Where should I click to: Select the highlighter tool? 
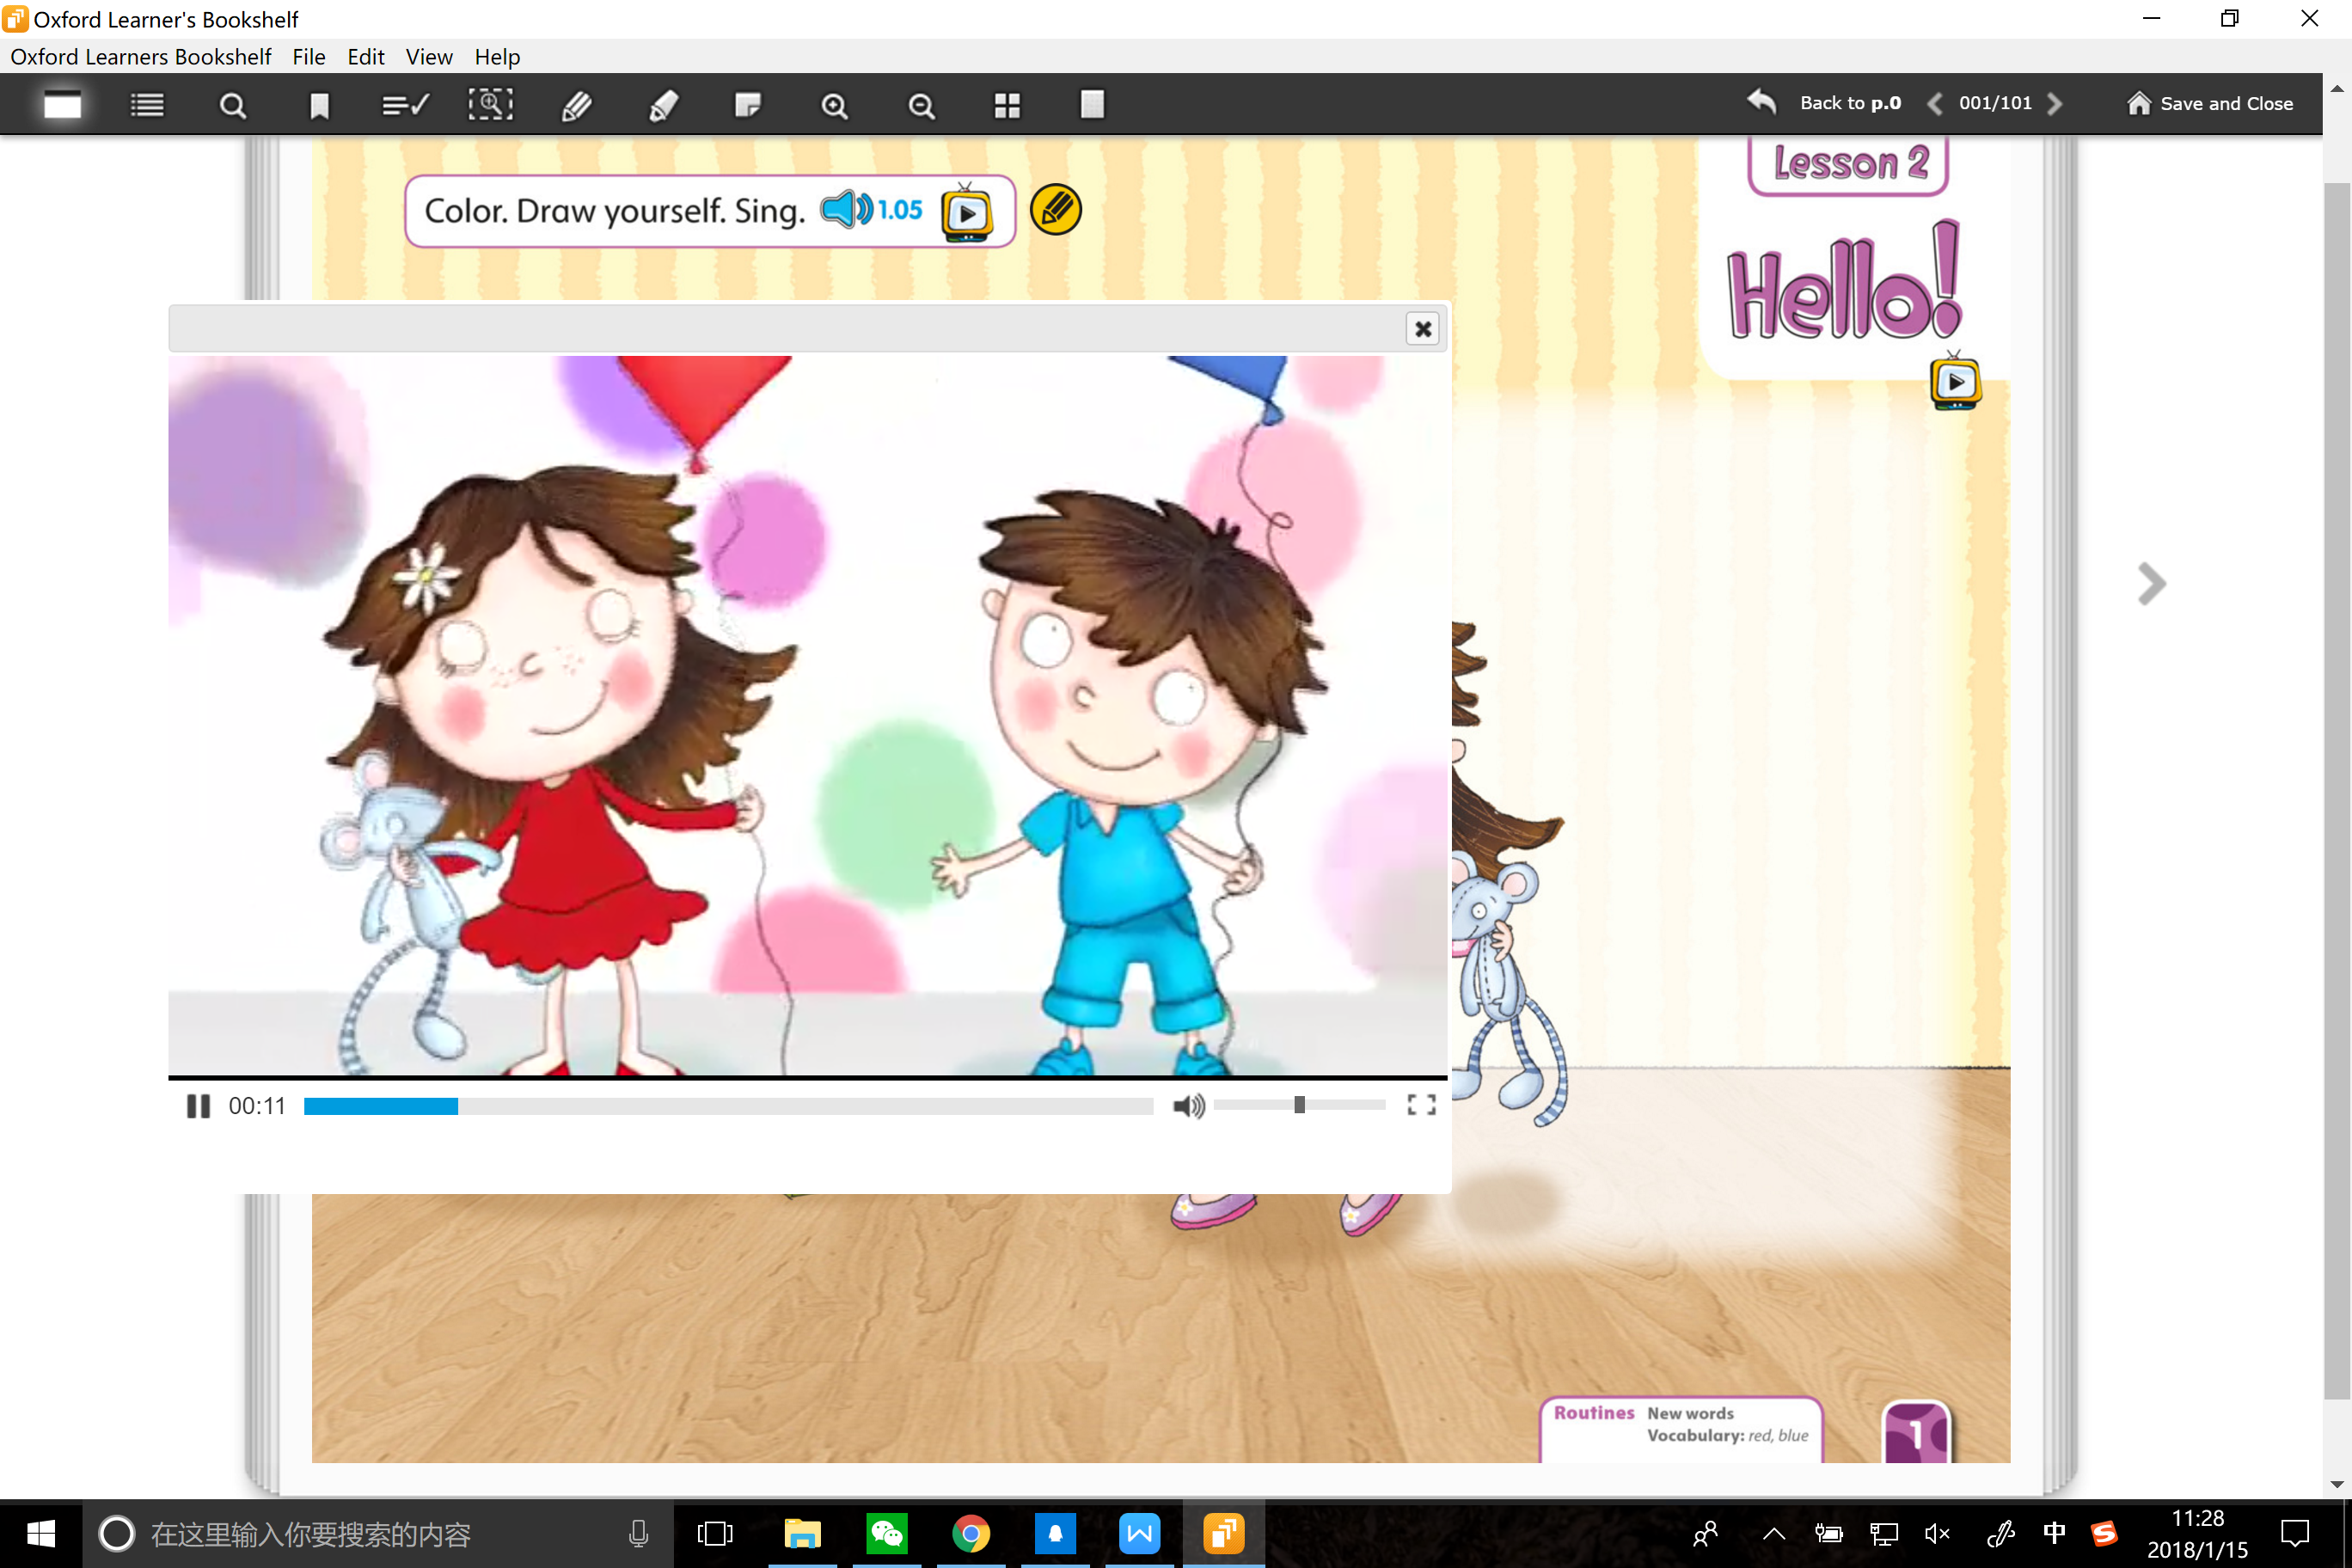click(662, 104)
